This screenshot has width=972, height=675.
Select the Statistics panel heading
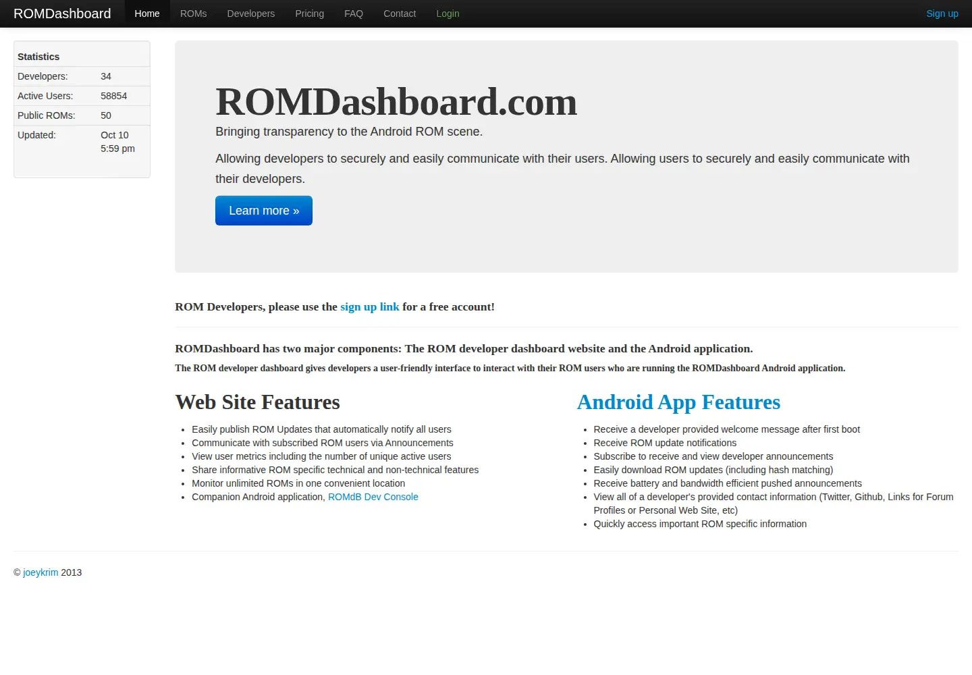38,57
